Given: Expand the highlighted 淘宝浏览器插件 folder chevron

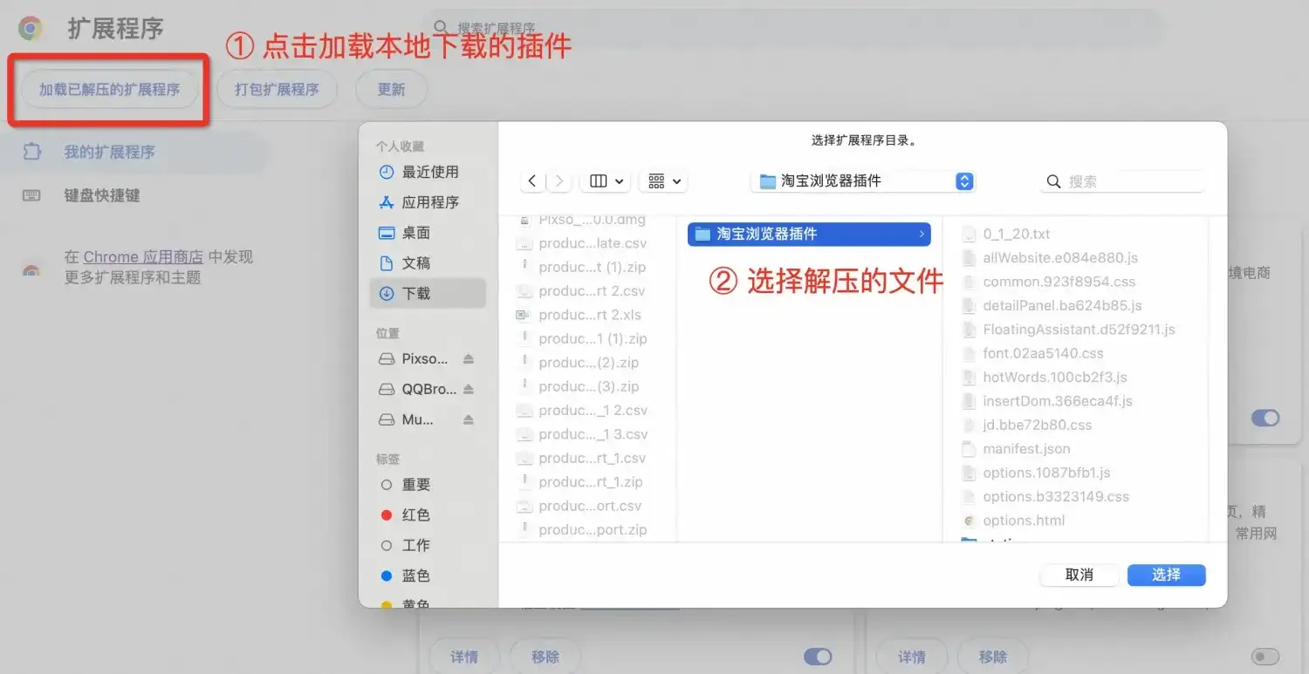Looking at the screenshot, I should [922, 234].
